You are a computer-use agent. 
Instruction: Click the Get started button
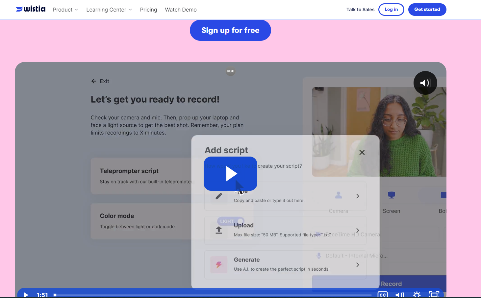427,10
